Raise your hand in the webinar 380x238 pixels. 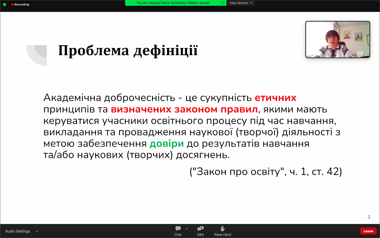pos(222,231)
